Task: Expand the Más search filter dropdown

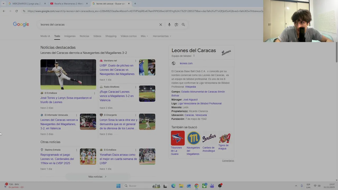Action: (144, 36)
